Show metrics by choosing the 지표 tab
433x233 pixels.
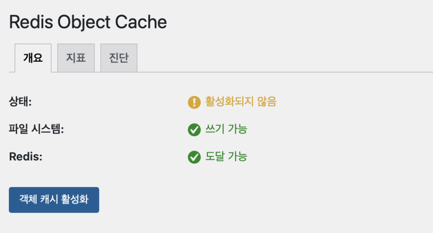click(x=76, y=58)
